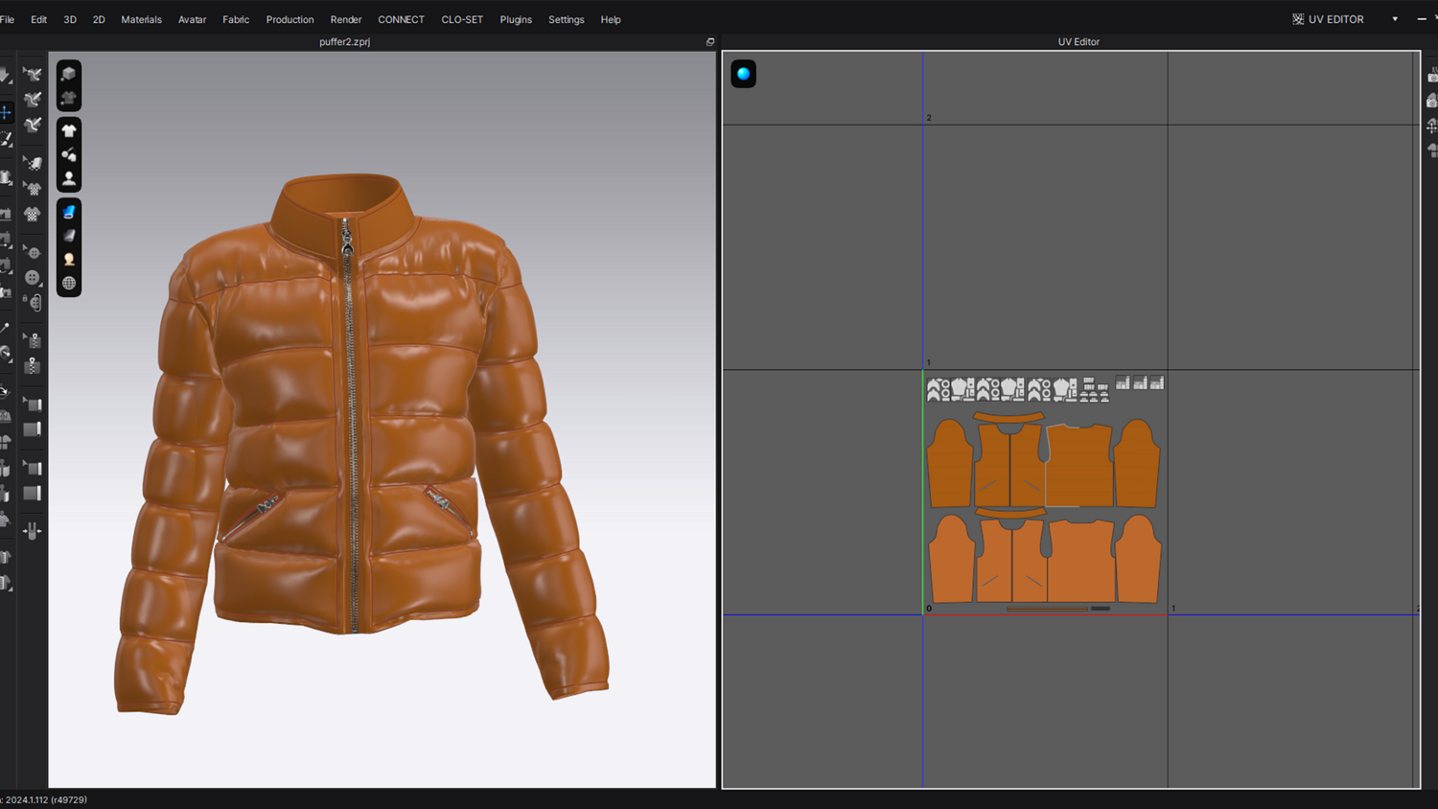Open the Edit menu
The width and height of the screenshot is (1438, 809).
coord(38,19)
